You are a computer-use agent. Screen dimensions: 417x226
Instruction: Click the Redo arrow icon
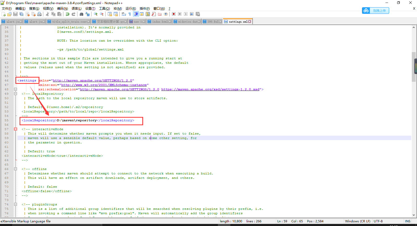click(x=73, y=14)
